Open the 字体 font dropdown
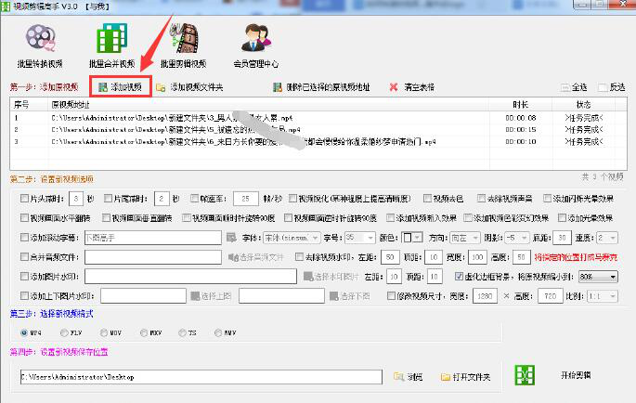Screen dimensions: 636x403 [x=292, y=238]
